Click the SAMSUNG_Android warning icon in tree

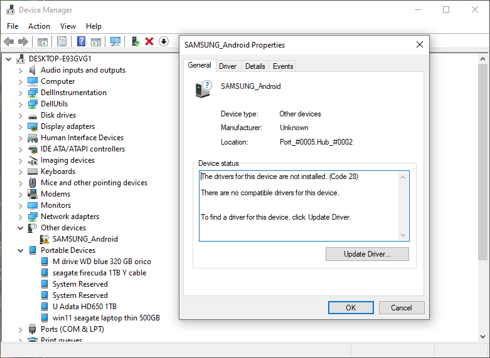[x=45, y=239]
